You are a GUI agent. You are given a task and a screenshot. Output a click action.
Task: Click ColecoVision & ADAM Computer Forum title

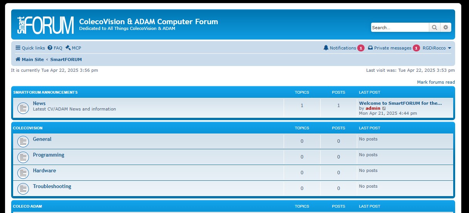click(x=148, y=21)
